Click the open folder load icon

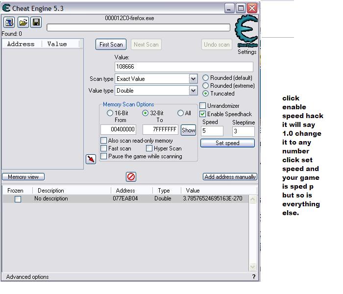[23, 22]
